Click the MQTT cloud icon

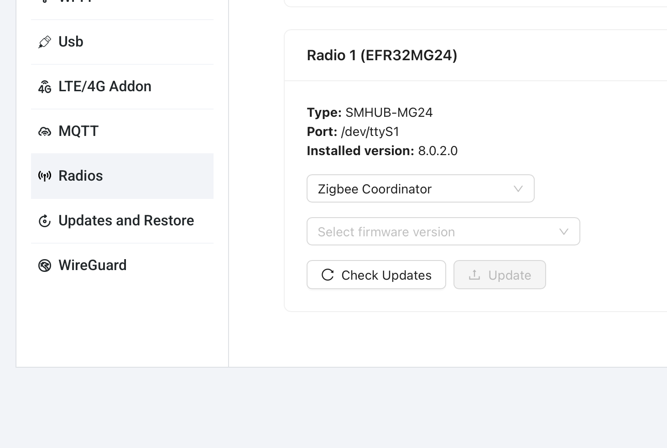coord(44,131)
